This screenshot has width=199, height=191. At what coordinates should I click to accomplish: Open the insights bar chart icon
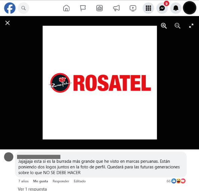click(99, 8)
